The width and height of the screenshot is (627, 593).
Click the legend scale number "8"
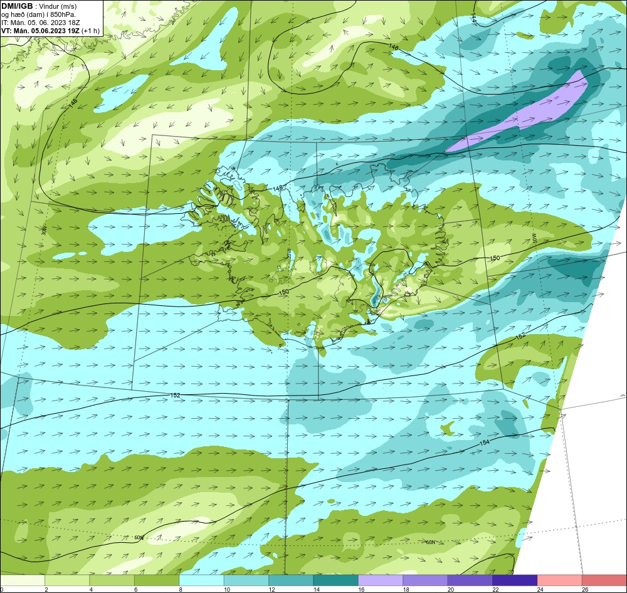[181, 589]
